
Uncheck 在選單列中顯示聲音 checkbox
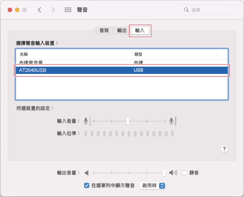pyautogui.click(x=87, y=185)
